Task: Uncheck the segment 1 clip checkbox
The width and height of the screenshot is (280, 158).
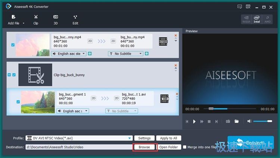Action: (x=18, y=102)
